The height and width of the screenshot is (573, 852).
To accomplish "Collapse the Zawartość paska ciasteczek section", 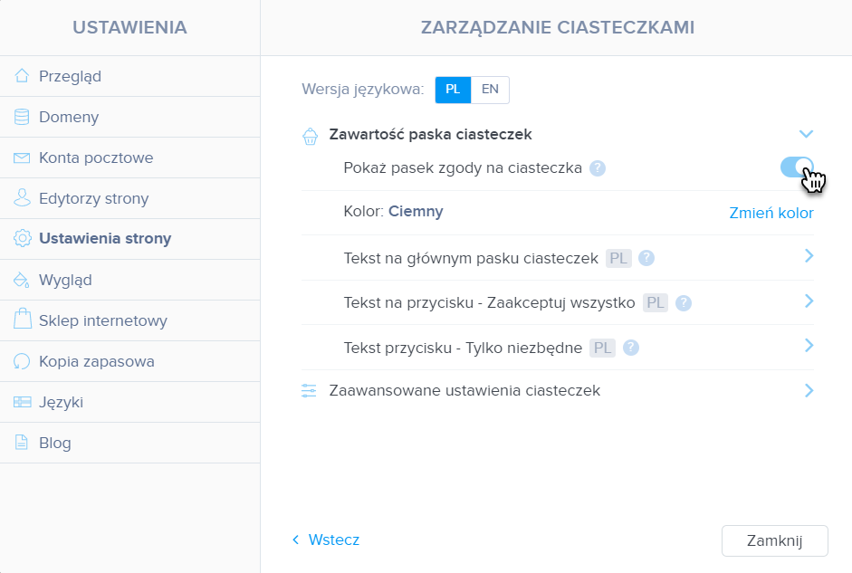I will click(807, 134).
